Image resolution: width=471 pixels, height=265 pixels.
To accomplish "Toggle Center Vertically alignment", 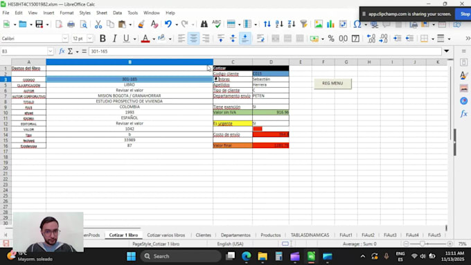I will (x=233, y=39).
